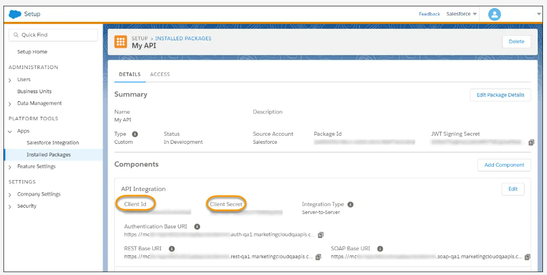Click the Custom type value
The image size is (547, 275).
pos(123,142)
